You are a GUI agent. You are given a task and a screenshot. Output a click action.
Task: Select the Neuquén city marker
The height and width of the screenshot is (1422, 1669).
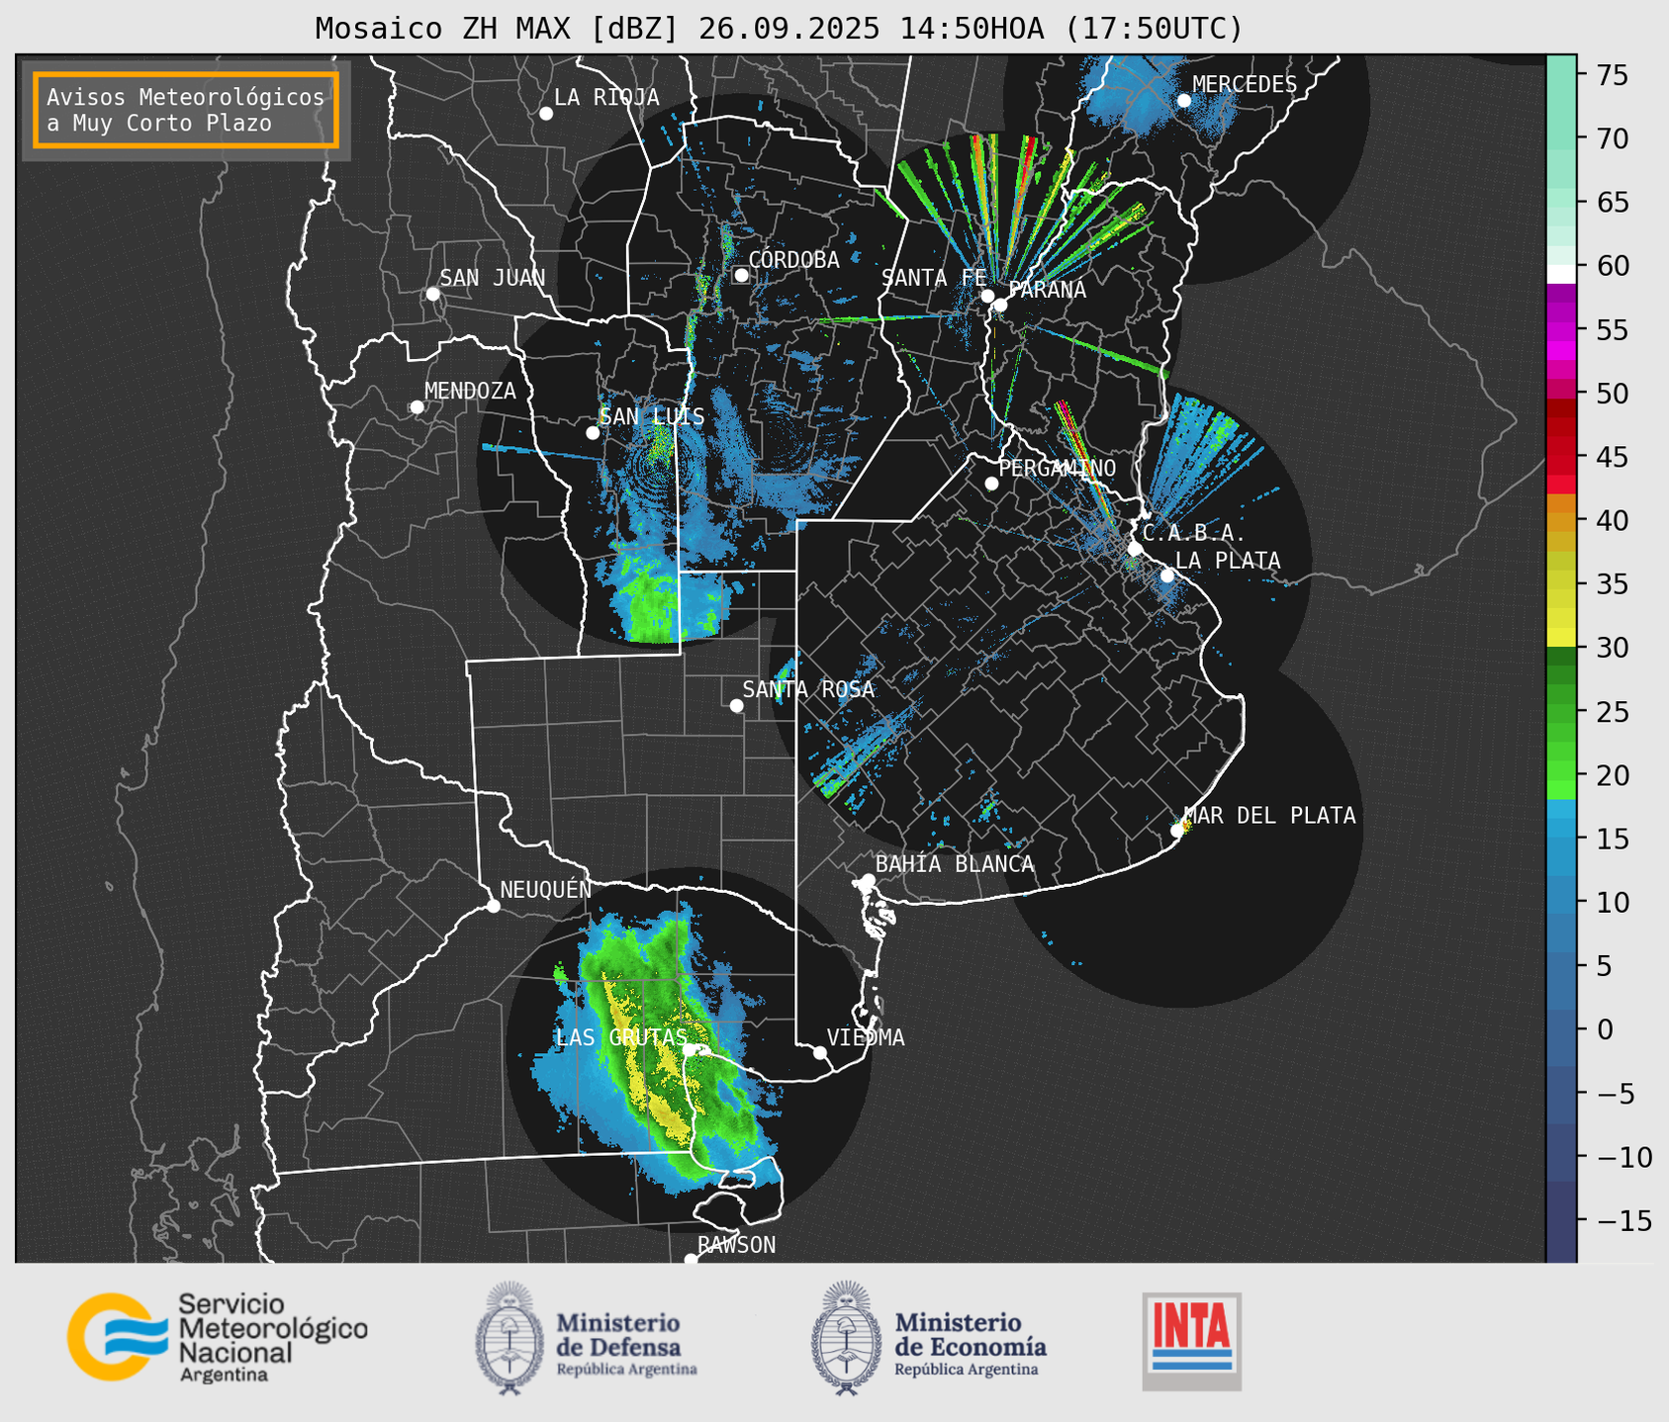pyautogui.click(x=493, y=906)
